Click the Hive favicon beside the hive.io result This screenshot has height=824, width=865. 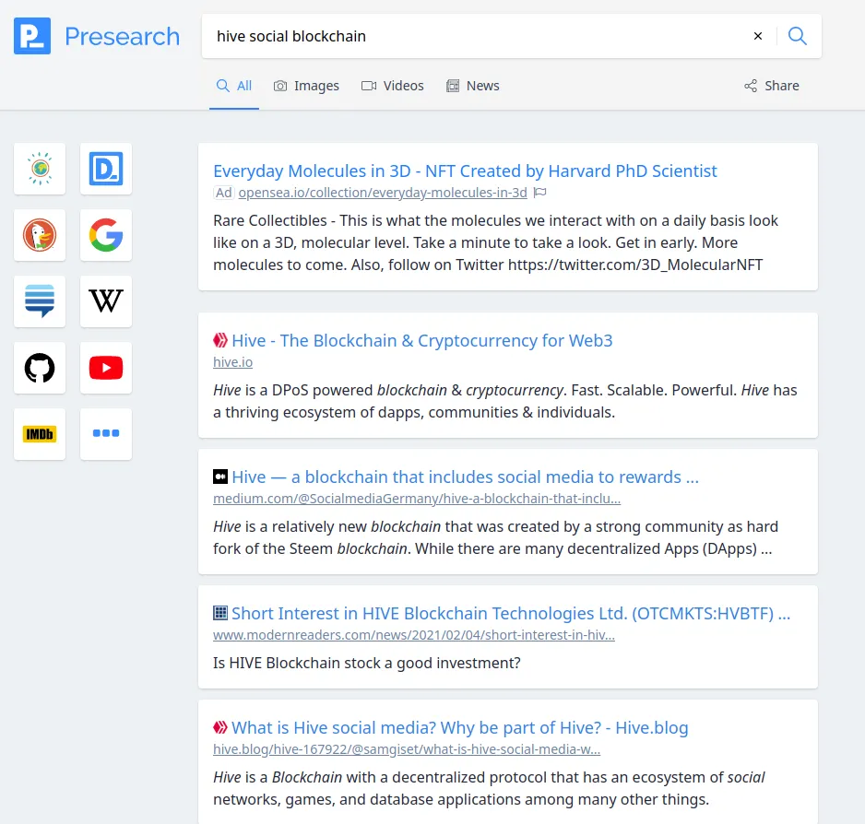(220, 340)
